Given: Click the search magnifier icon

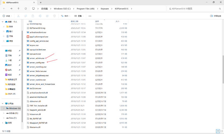Looking at the screenshot, I should coord(220,9).
